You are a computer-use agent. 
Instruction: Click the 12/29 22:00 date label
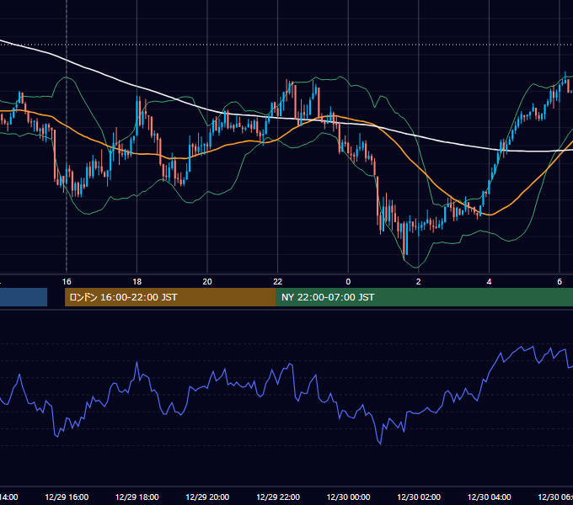point(278,497)
